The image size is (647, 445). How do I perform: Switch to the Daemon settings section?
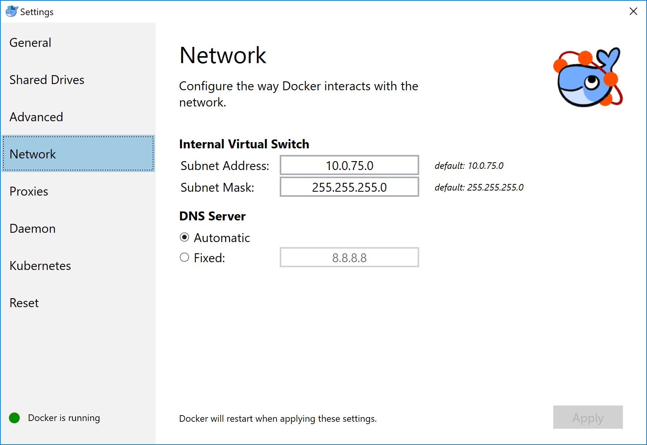click(32, 228)
